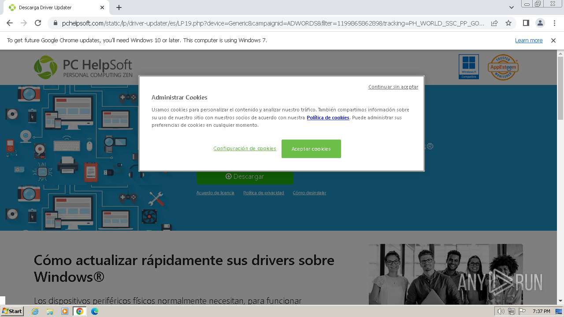The width and height of the screenshot is (564, 317).
Task: Open the Chrome profile avatar
Action: 540,23
